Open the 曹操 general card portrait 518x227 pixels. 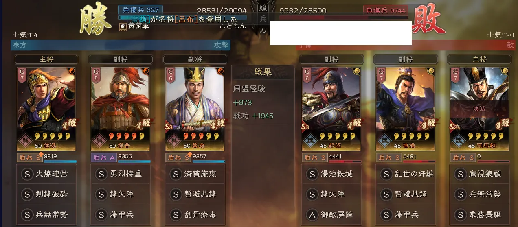[x=406, y=109]
